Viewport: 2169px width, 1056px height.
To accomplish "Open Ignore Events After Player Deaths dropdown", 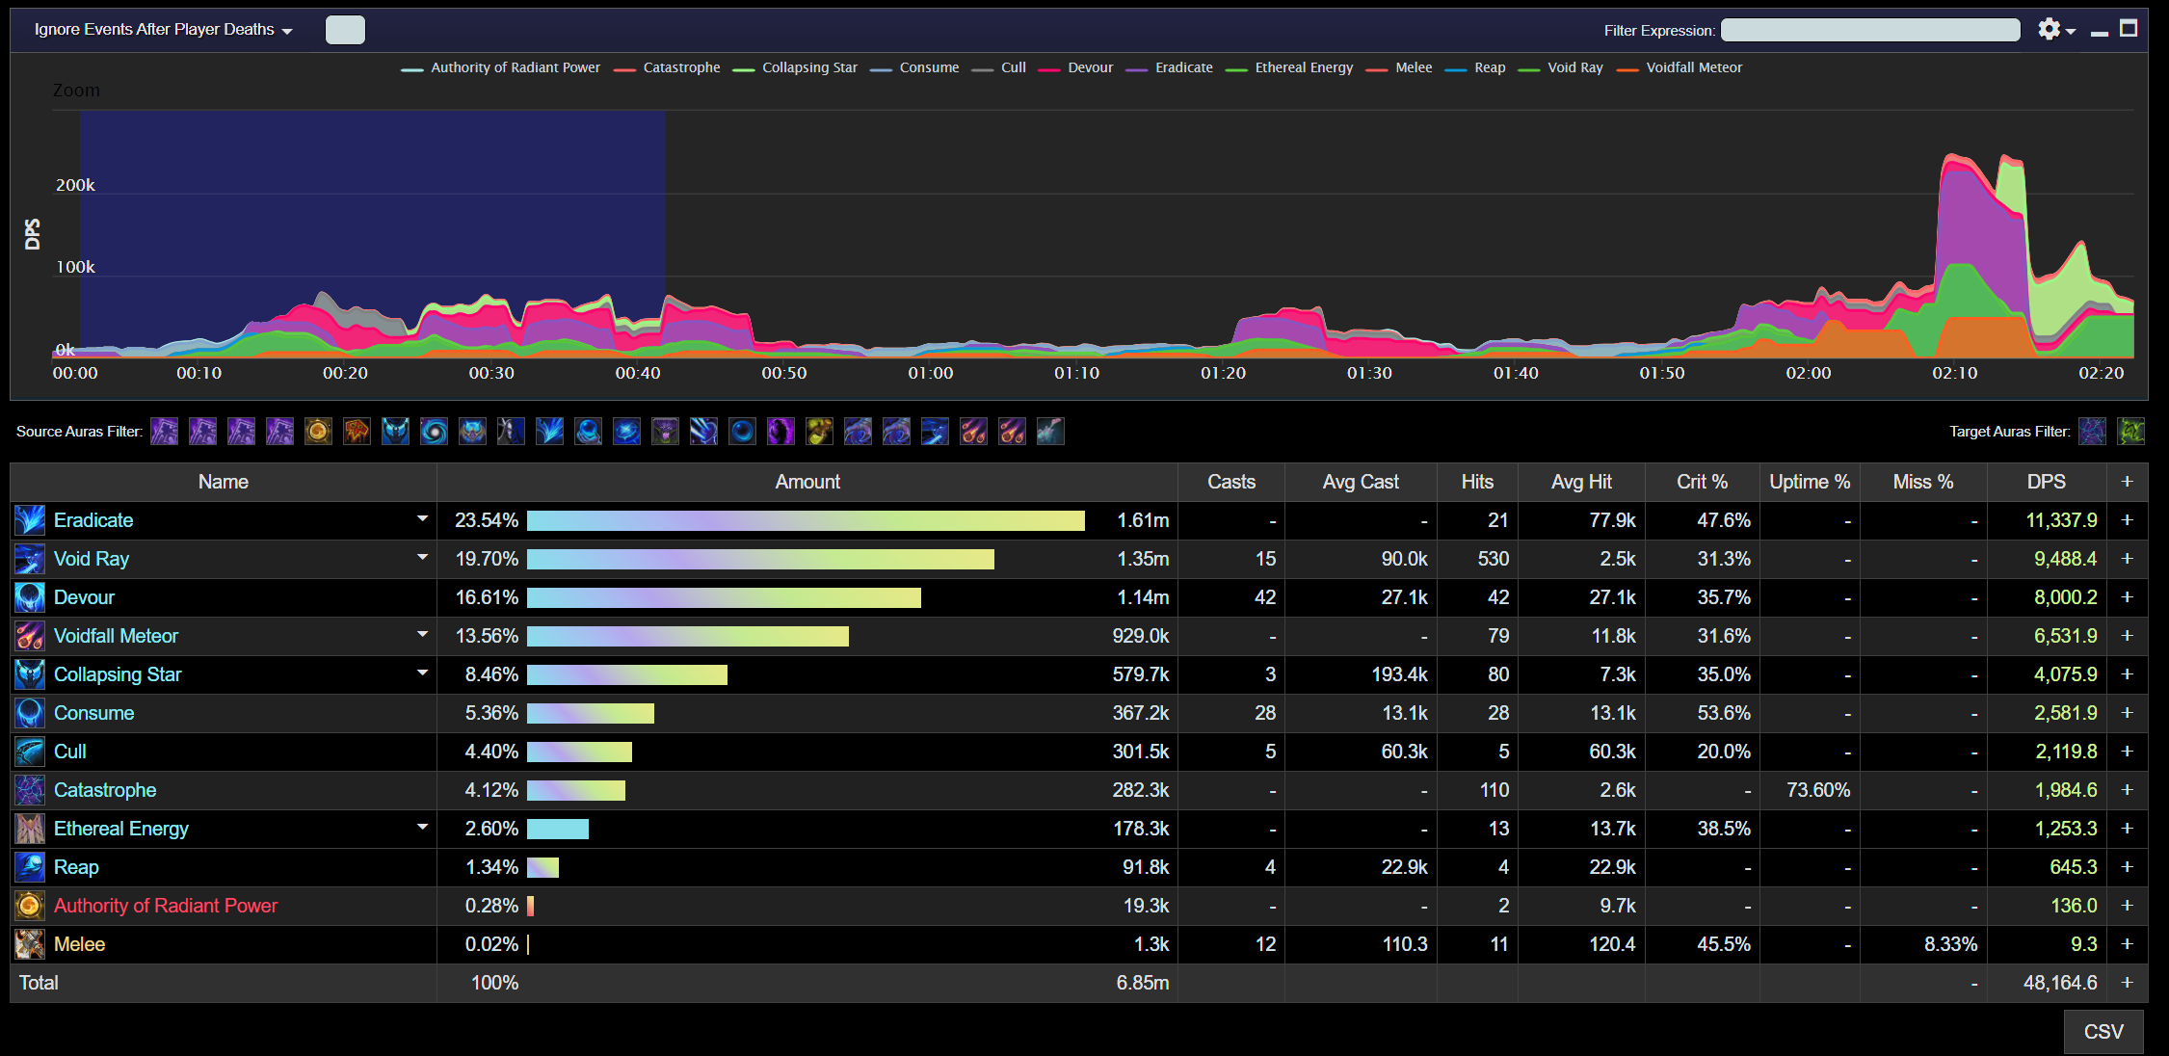I will pyautogui.click(x=163, y=30).
